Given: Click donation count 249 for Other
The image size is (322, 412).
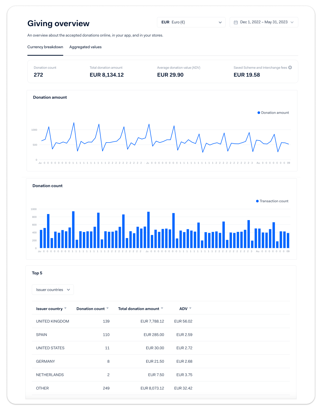Looking at the screenshot, I should tap(106, 388).
